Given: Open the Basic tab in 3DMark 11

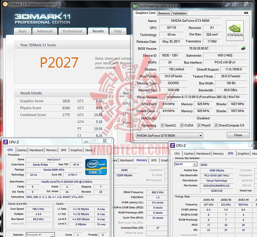Looking at the screenshot, I should tap(22, 31).
